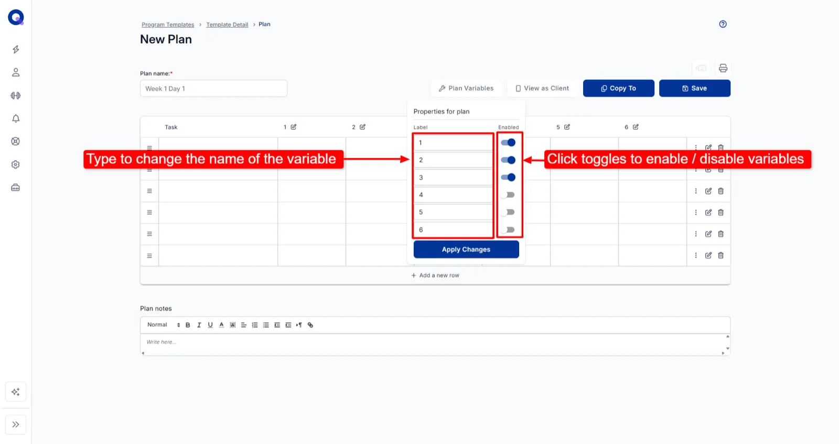Delete the last table row with trash icon

point(721,256)
